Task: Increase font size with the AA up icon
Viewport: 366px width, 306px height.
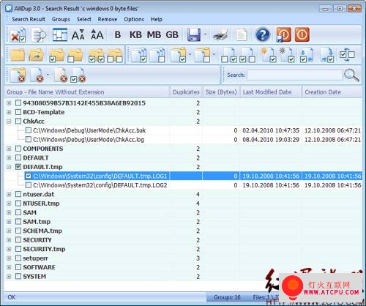Action: pos(97,35)
